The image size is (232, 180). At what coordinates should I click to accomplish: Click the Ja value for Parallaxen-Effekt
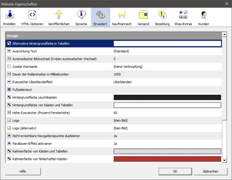pyautogui.click(x=115, y=144)
